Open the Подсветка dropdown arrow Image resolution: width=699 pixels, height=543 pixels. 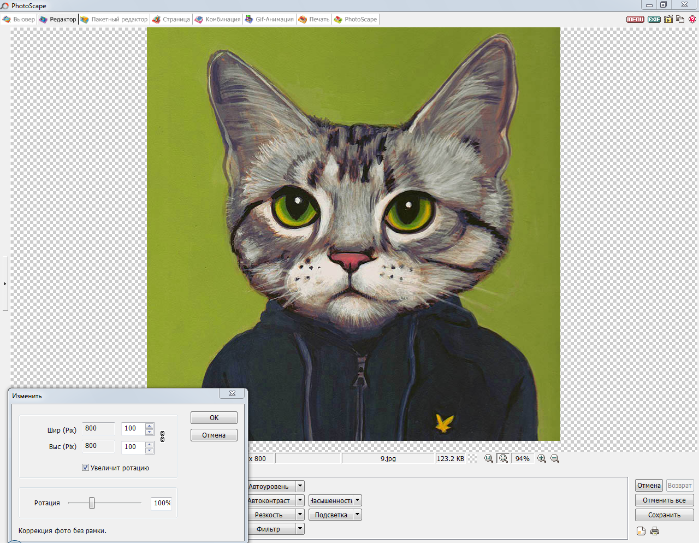(x=357, y=515)
